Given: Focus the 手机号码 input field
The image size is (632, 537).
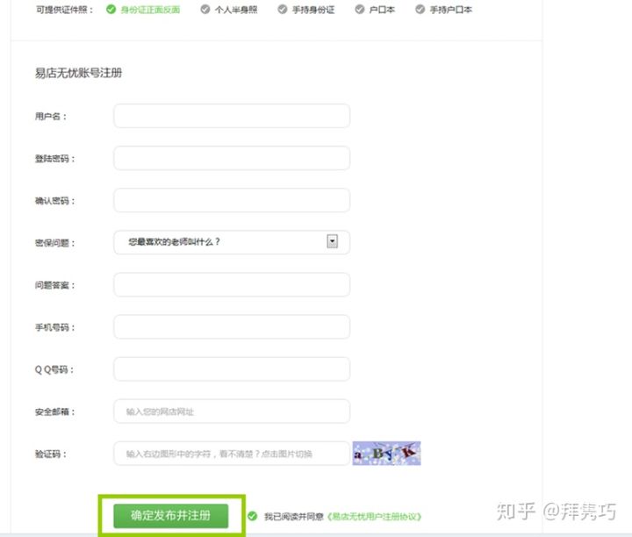Looking at the screenshot, I should pyautogui.click(x=232, y=326).
